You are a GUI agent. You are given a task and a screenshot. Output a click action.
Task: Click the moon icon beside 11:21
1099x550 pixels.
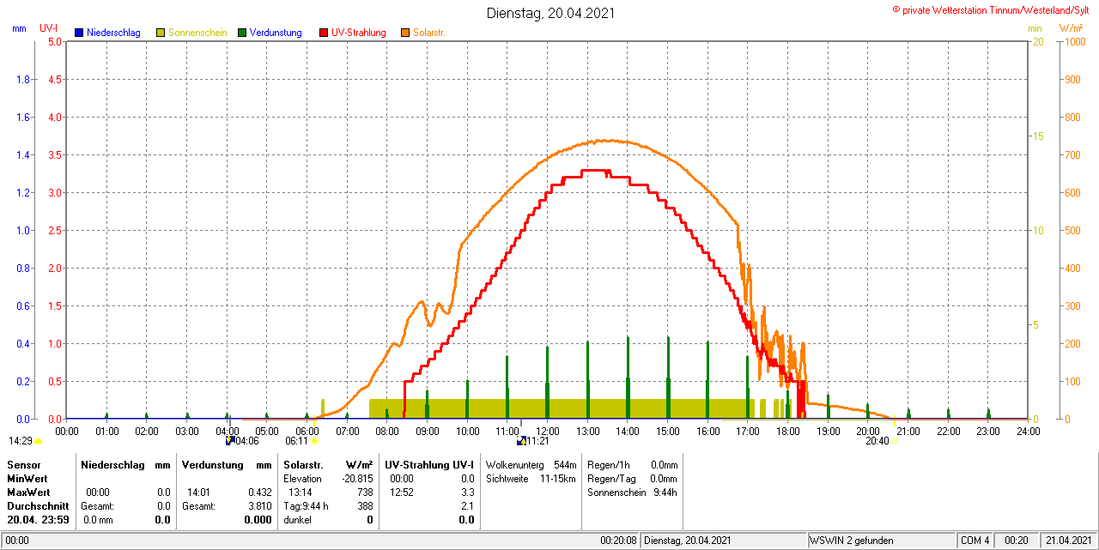pyautogui.click(x=521, y=440)
